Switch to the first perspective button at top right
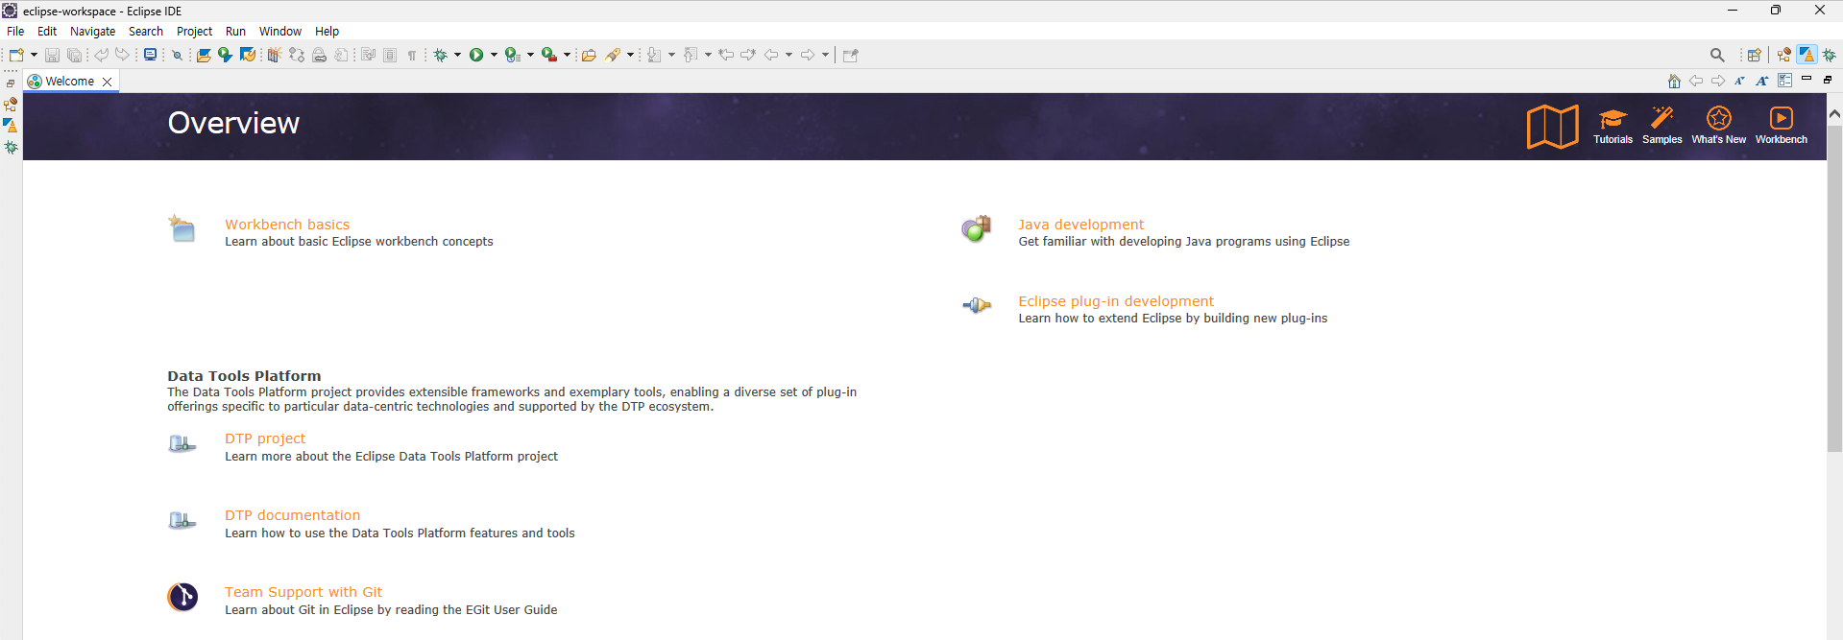Screen dimensions: 1843x640 pos(1784,55)
